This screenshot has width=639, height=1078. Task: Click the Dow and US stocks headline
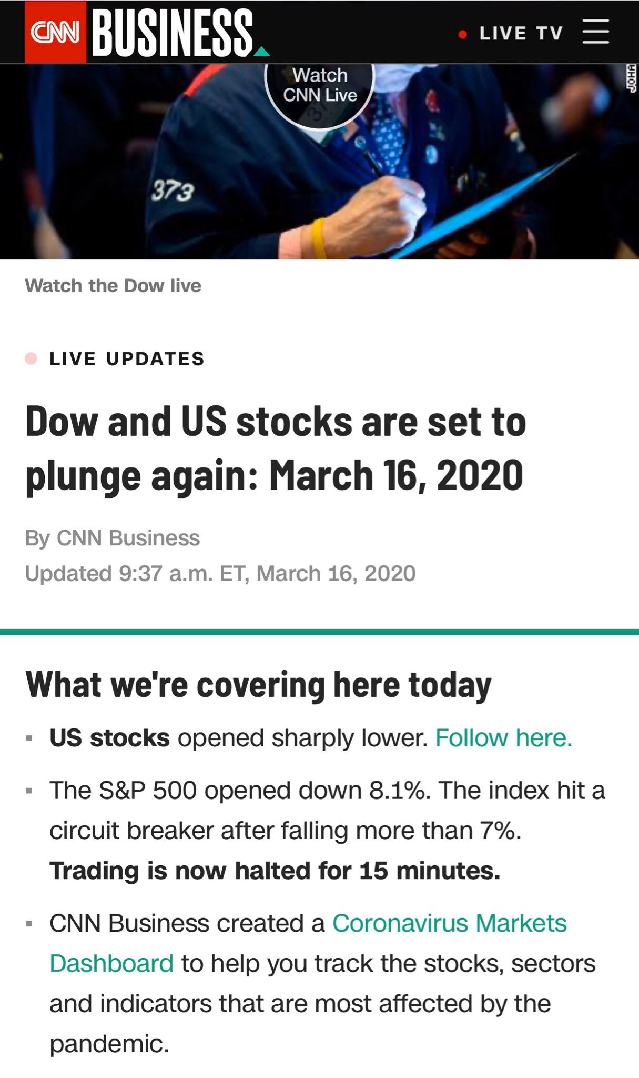coord(276,448)
